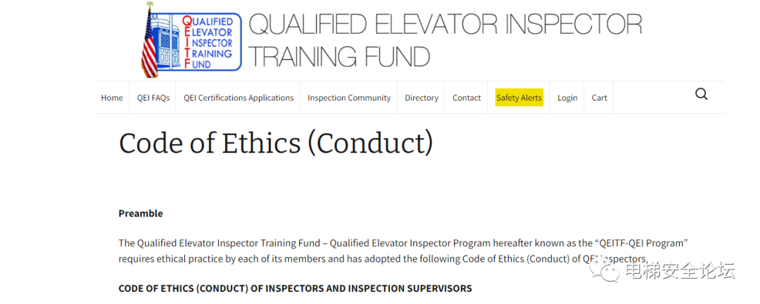
Task: Click the WeChat bubble watermark icon
Action: pos(608,272)
